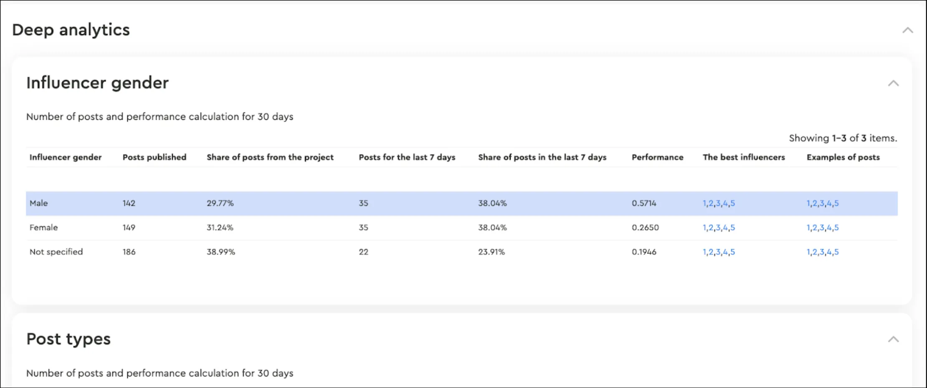Open best influencer link 5 for Male
Image resolution: width=927 pixels, height=388 pixels.
[x=733, y=203]
